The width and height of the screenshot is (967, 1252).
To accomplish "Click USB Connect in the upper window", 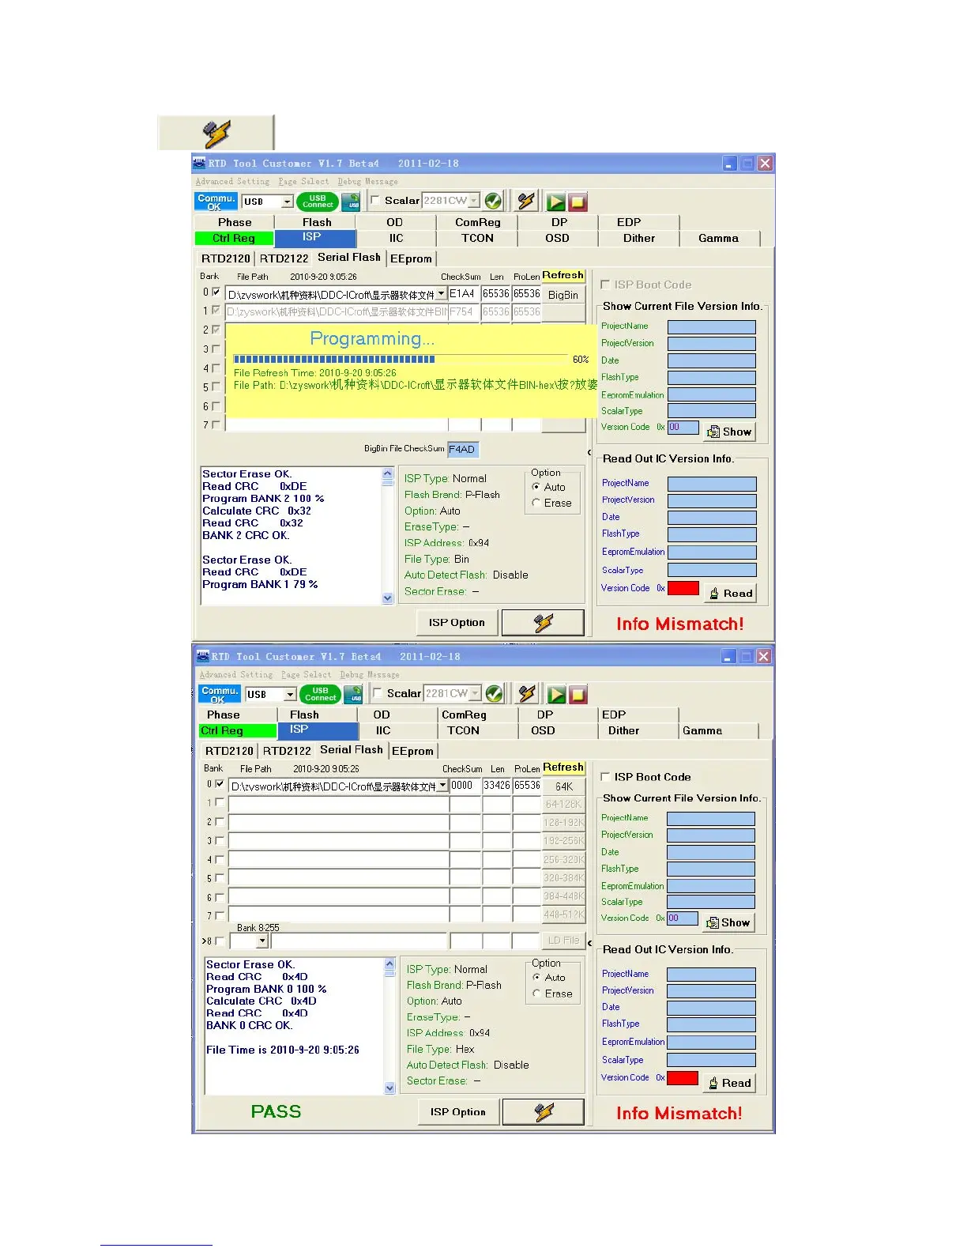I will (318, 202).
